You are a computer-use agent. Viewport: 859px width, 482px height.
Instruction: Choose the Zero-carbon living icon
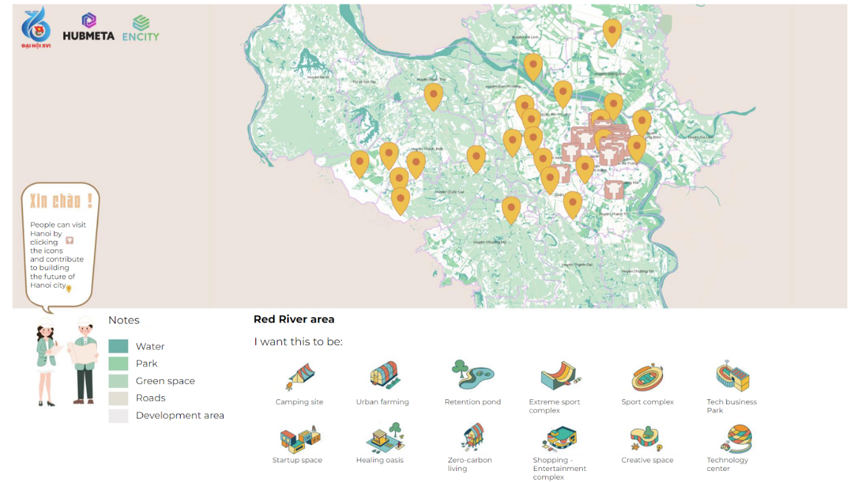(472, 437)
